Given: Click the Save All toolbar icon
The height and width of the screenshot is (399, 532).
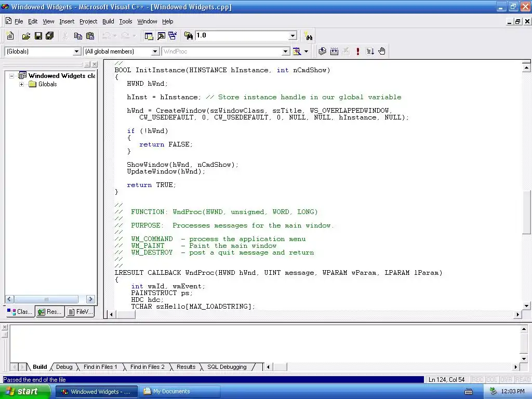Looking at the screenshot, I should click(50, 36).
